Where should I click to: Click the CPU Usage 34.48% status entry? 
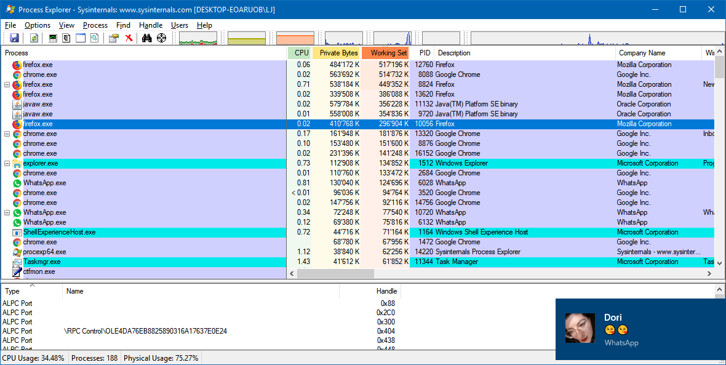coord(34,358)
